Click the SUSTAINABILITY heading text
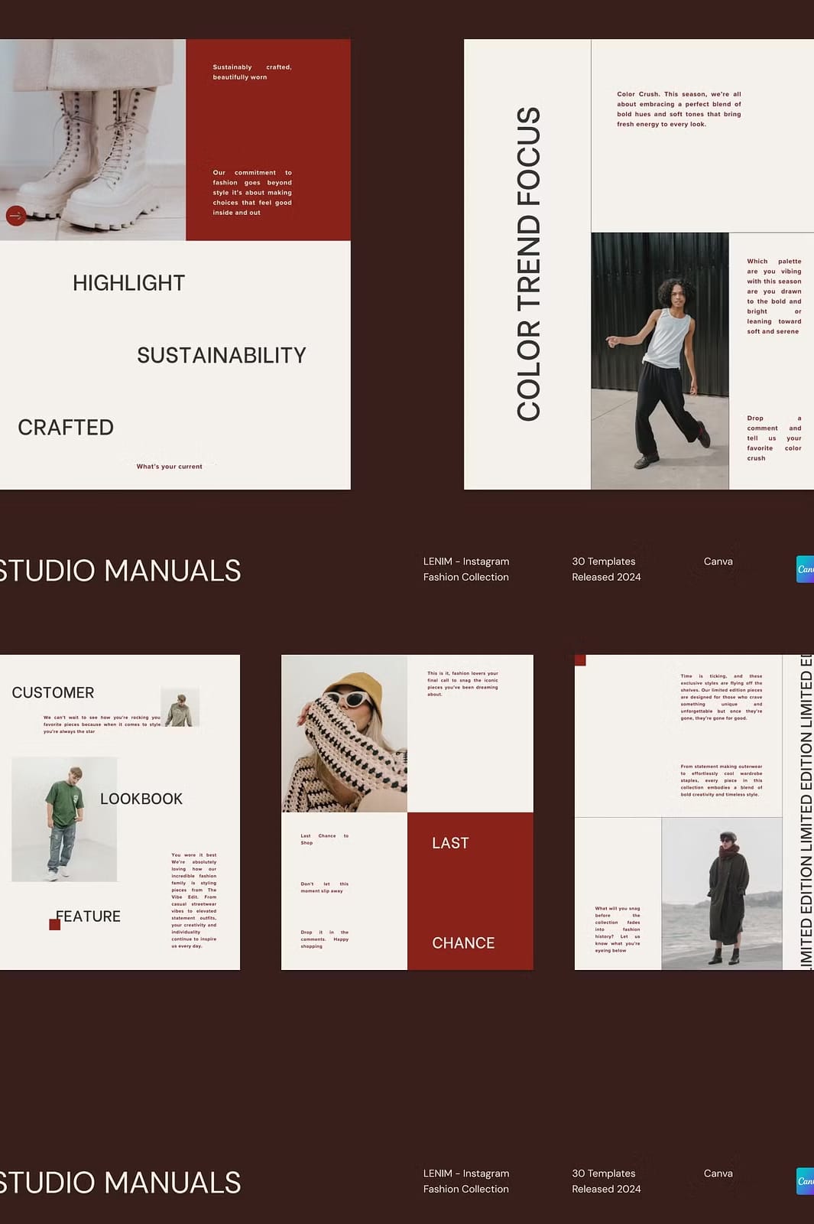This screenshot has width=814, height=1224. tap(222, 355)
